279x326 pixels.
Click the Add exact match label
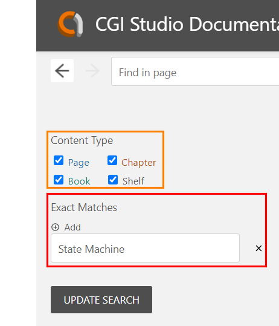72,227
